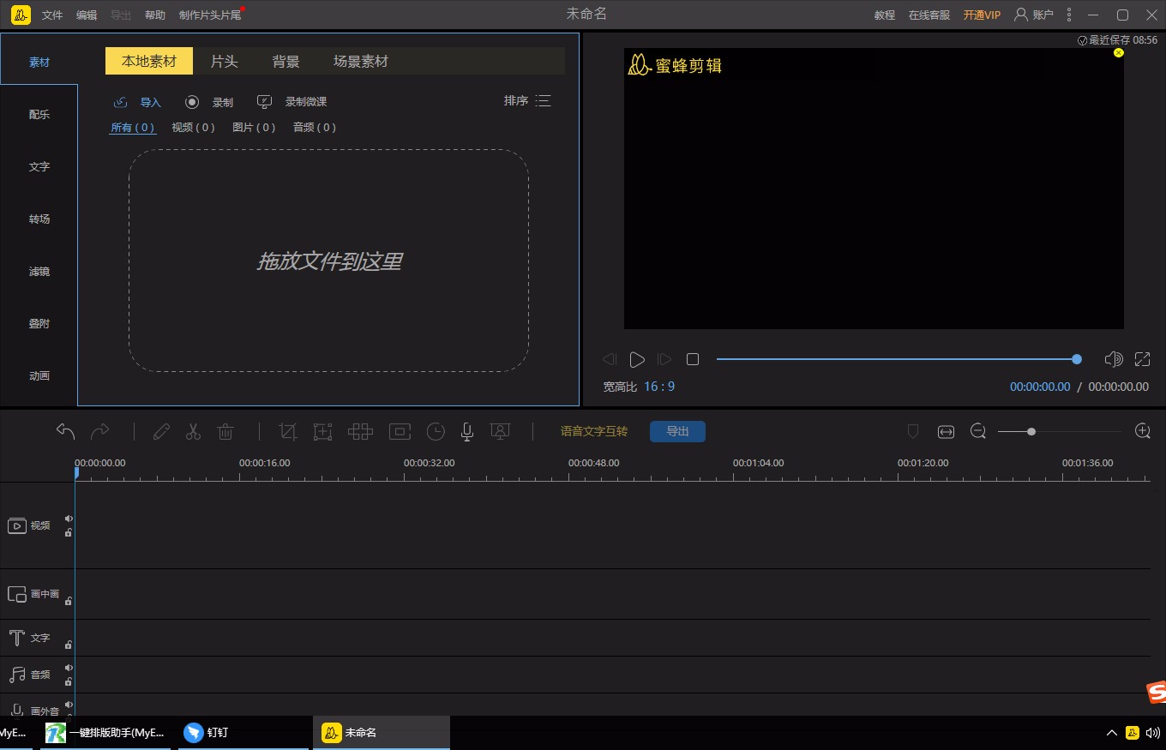Click the zoom-region frame tool

coord(322,431)
